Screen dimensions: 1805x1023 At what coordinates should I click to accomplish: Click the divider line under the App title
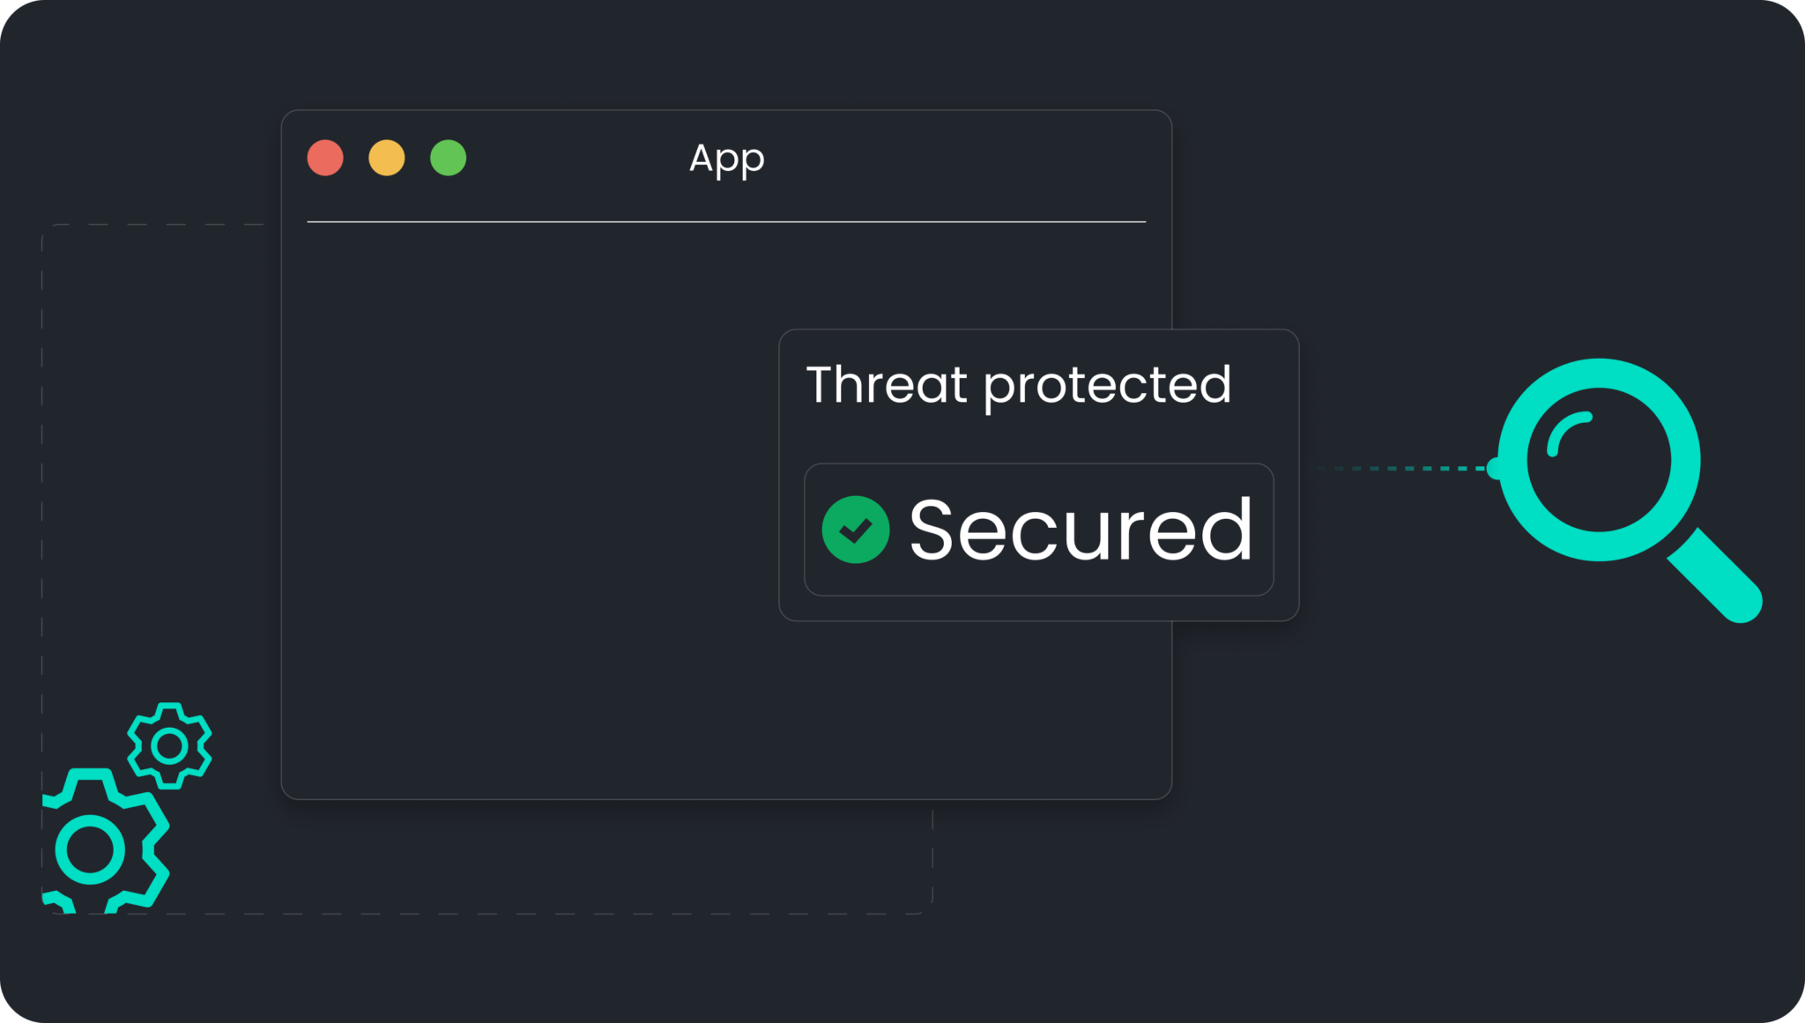pos(726,222)
